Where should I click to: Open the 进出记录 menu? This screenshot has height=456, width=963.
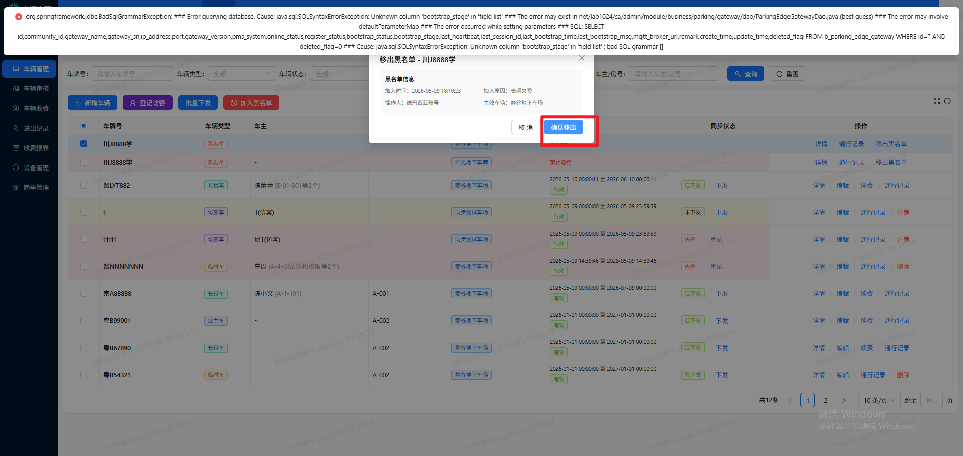click(x=29, y=128)
